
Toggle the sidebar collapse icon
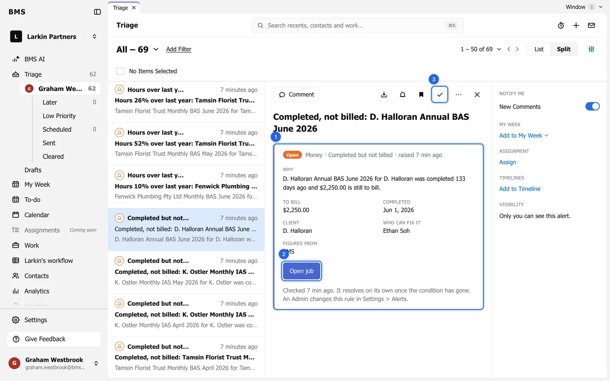click(97, 12)
